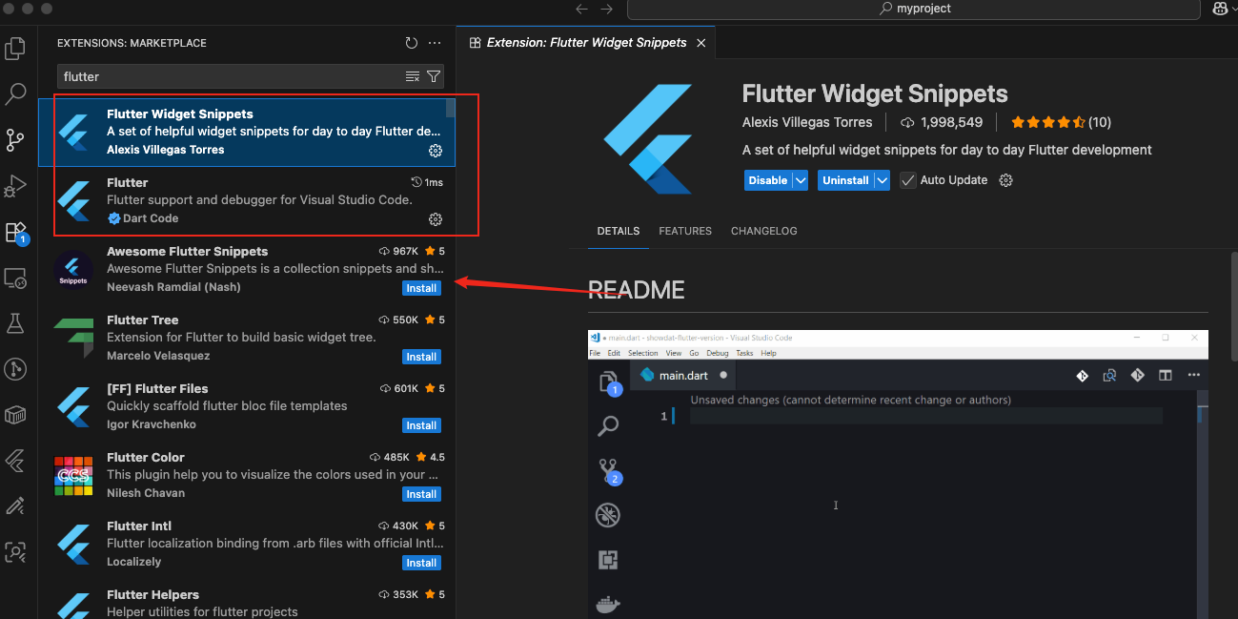Open gear menu on Dart Code Flutter row

tap(436, 219)
